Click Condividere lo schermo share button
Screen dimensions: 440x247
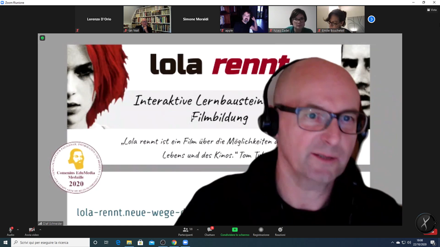point(235,231)
